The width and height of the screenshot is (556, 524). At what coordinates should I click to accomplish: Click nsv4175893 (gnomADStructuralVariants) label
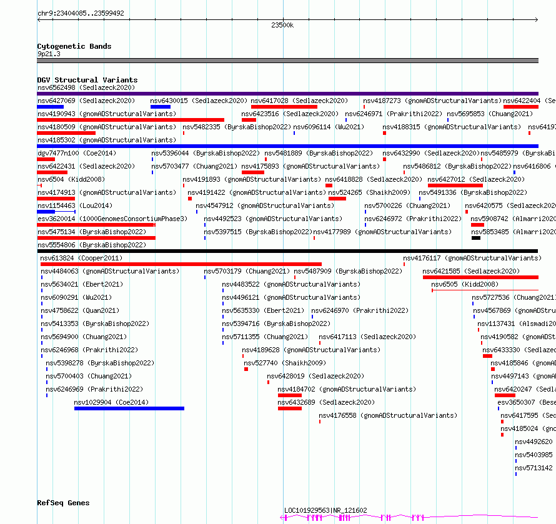coord(310,166)
